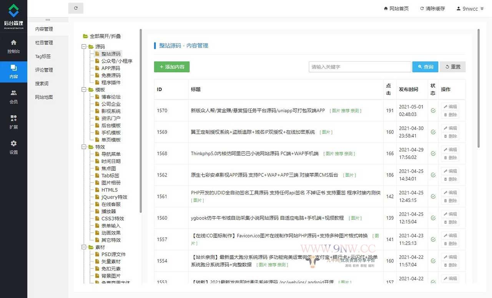Toggle status icon for ID 1570
Screen dimensions: 492x298
coord(433,110)
